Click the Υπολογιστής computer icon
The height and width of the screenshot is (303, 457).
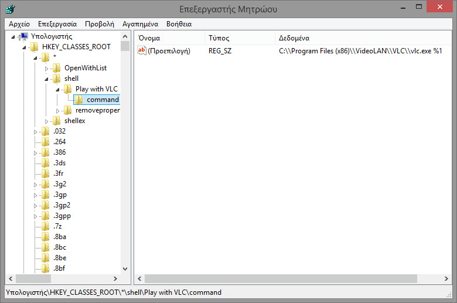point(24,36)
